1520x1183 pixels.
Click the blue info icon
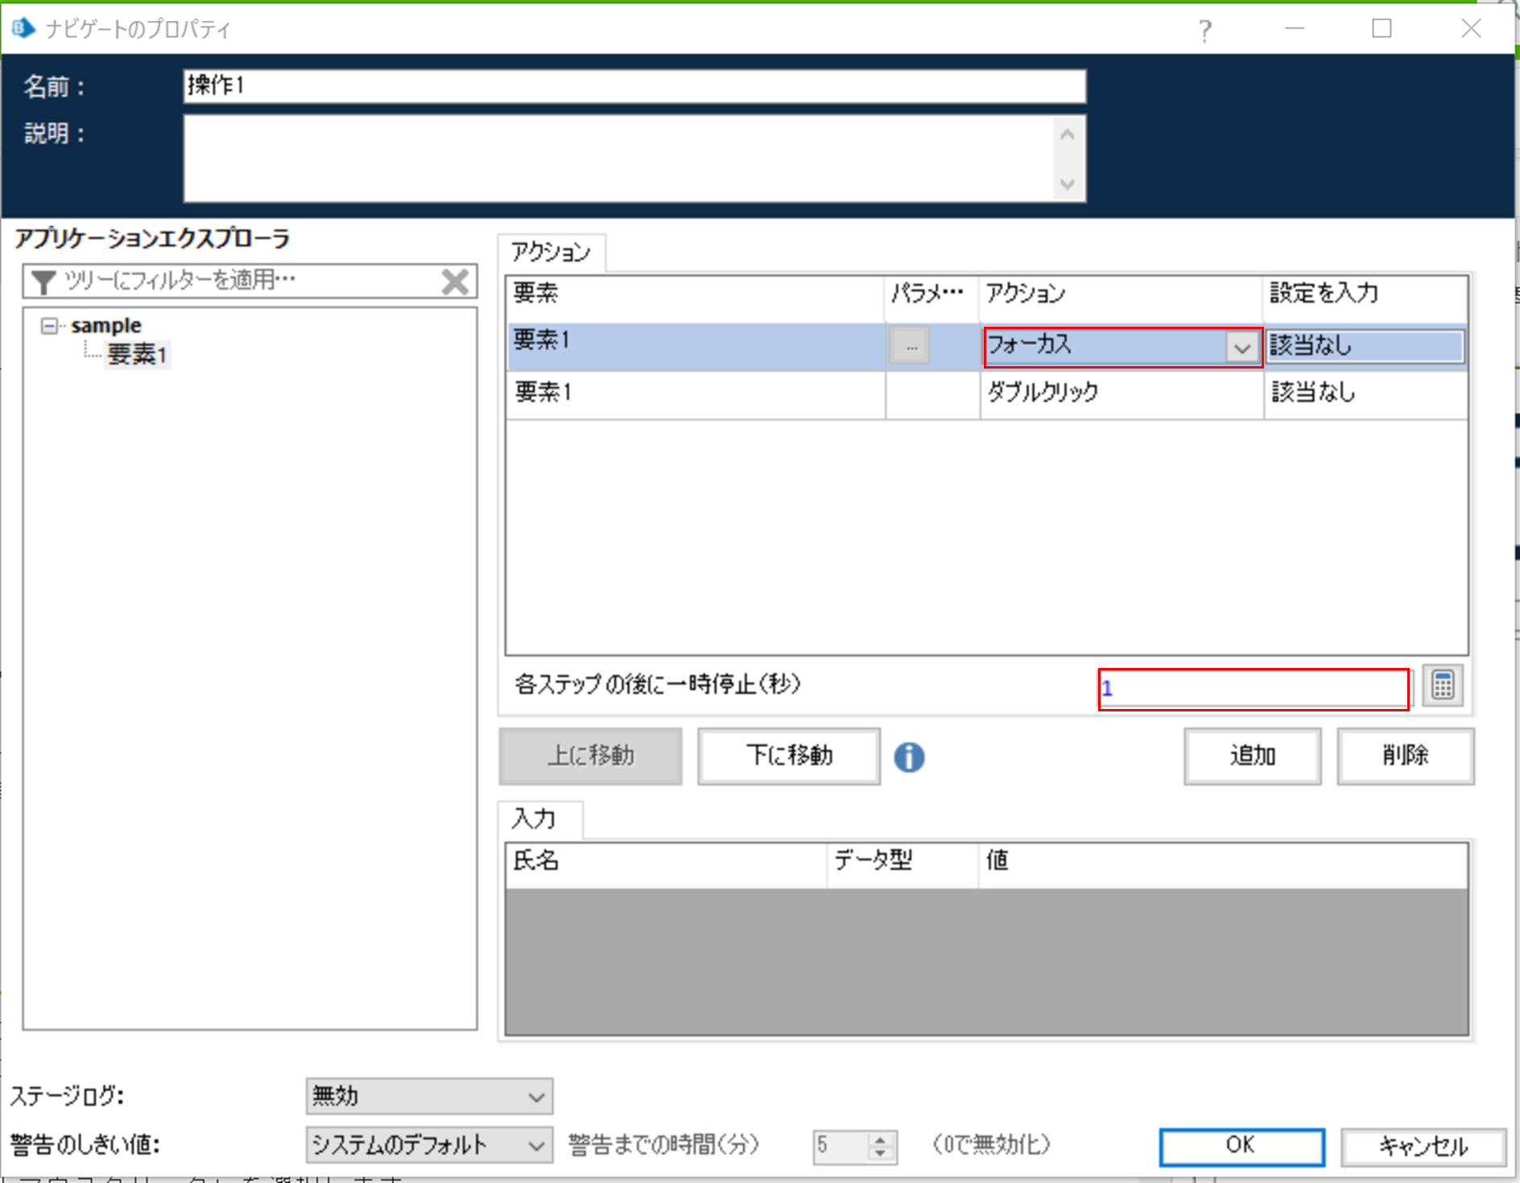(909, 756)
